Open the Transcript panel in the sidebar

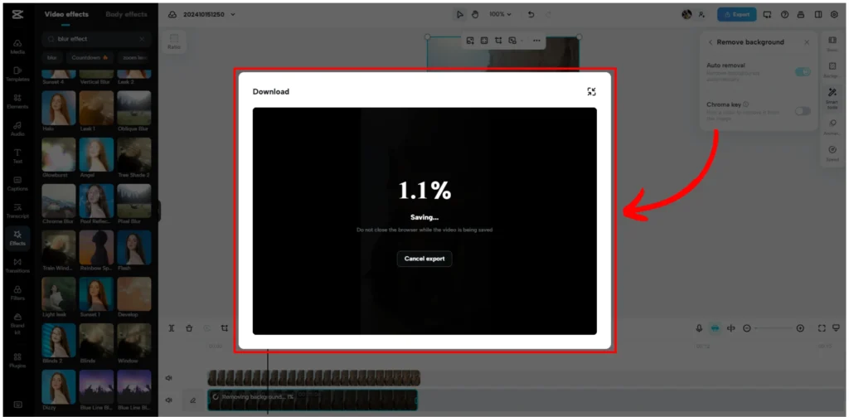pyautogui.click(x=17, y=211)
